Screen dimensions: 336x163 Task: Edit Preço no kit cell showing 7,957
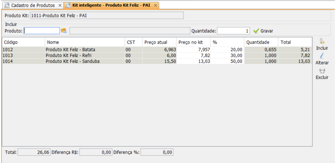point(193,49)
